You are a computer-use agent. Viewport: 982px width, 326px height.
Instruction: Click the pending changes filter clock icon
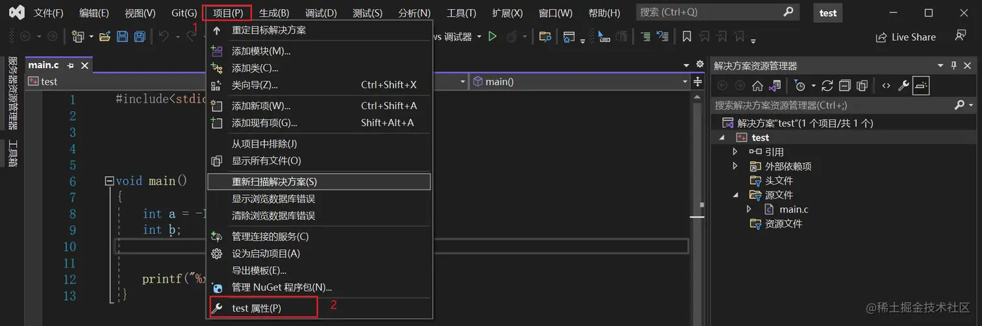tap(800, 86)
